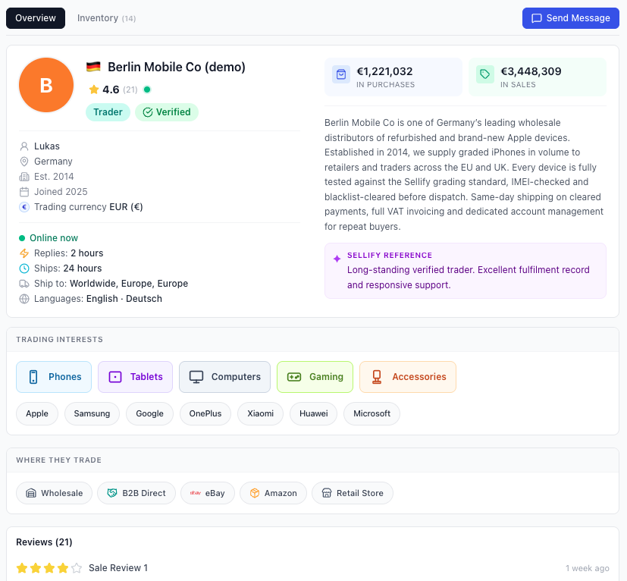This screenshot has width=627, height=581.
Task: Click the sales tag icon
Action: click(x=485, y=74)
